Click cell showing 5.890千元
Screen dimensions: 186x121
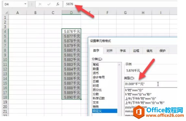pyautogui.click(x=71, y=97)
